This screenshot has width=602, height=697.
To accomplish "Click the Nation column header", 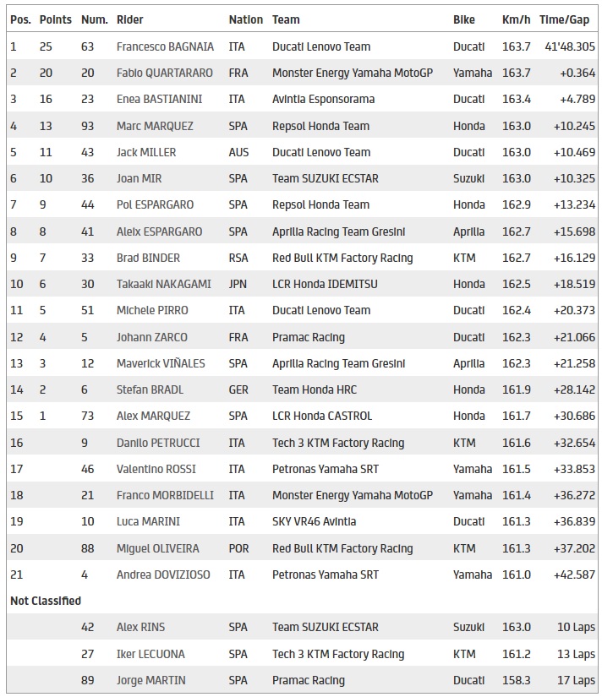I will pos(245,19).
